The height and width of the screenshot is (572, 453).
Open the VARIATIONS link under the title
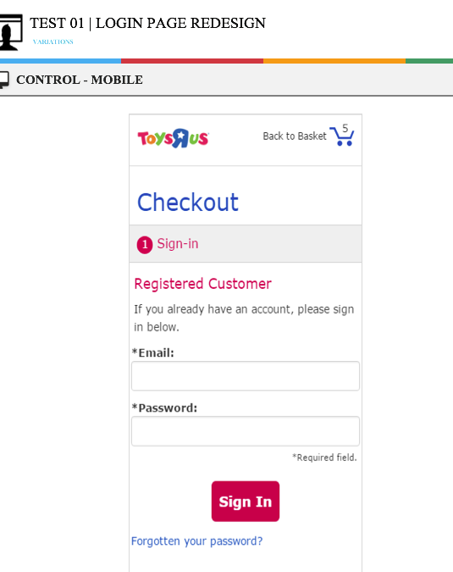pos(53,42)
